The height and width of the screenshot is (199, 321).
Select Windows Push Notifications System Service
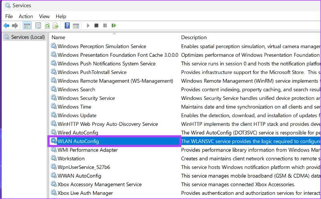tap(106, 64)
